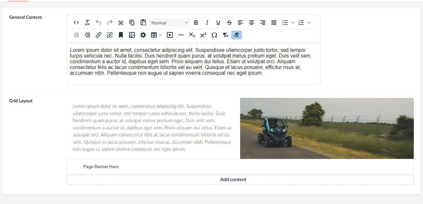Clear formatting from selected text
Image resolution: width=423 pixels, height=204 pixels.
(x=87, y=23)
